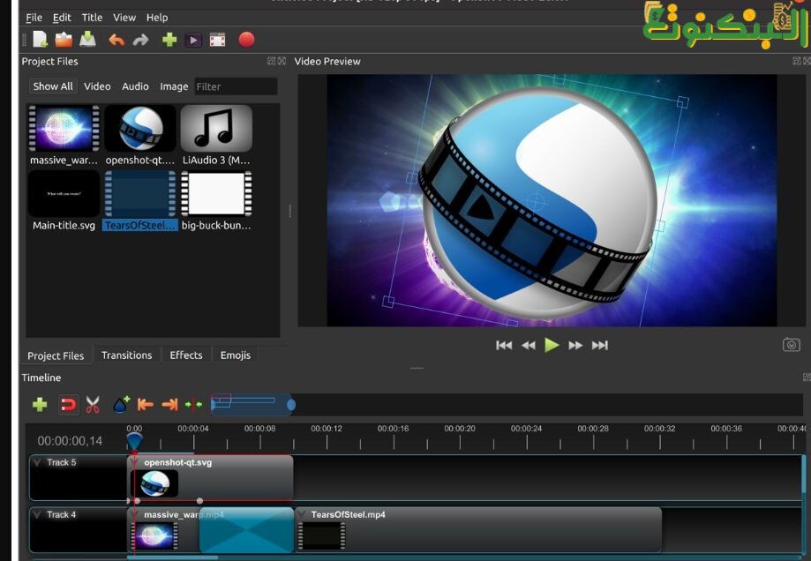Image resolution: width=811 pixels, height=561 pixels.
Task: Save the project using the toolbar icon
Action: 87,40
